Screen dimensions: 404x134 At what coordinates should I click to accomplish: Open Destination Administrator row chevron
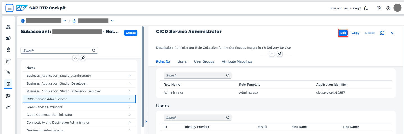tap(130, 130)
